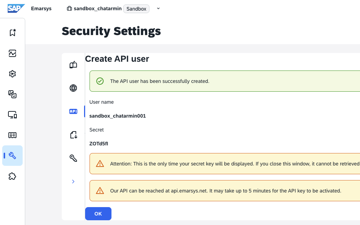The height and width of the screenshot is (225, 360).
Task: Click the SAP logo
Action: (16, 8)
